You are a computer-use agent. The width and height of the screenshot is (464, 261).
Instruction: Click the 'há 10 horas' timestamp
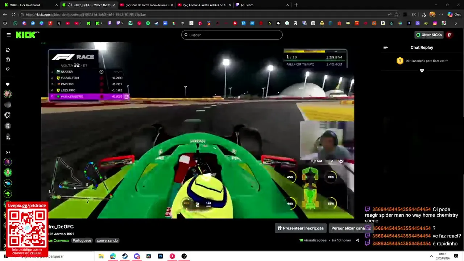[341, 240]
